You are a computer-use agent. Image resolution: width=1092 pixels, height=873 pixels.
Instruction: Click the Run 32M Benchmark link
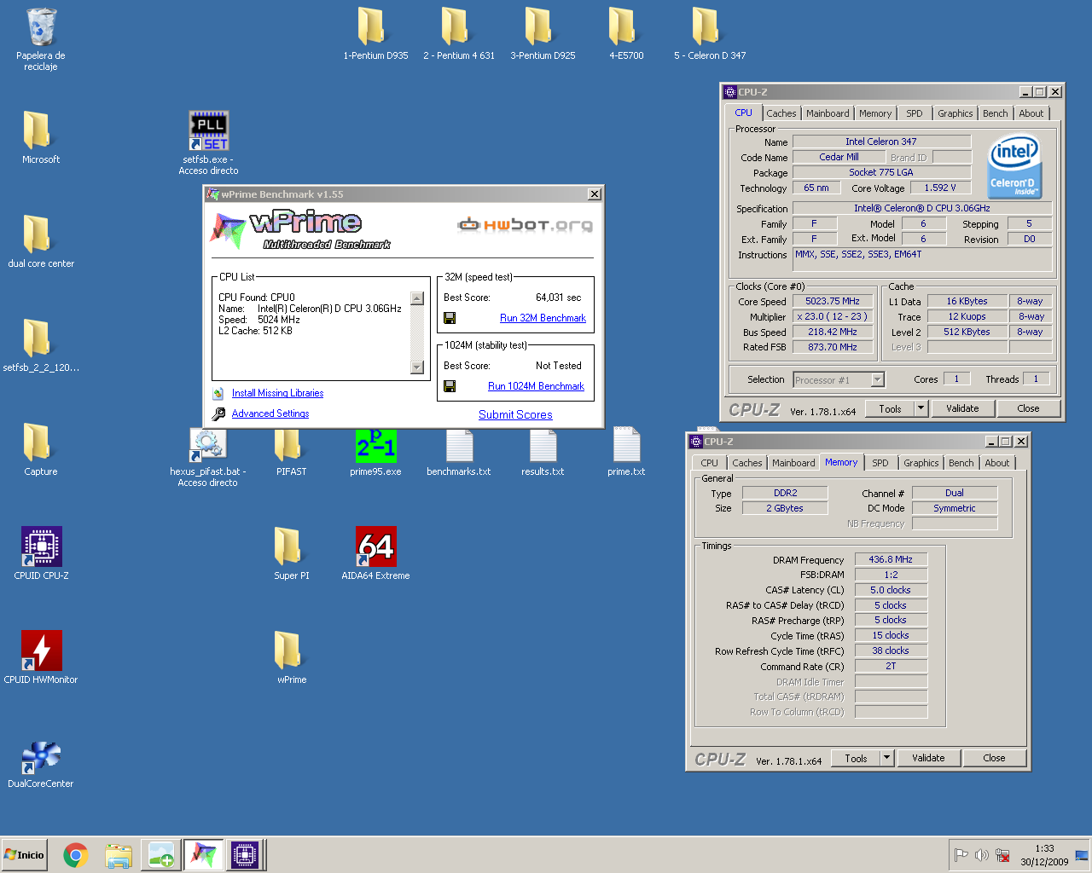[543, 318]
